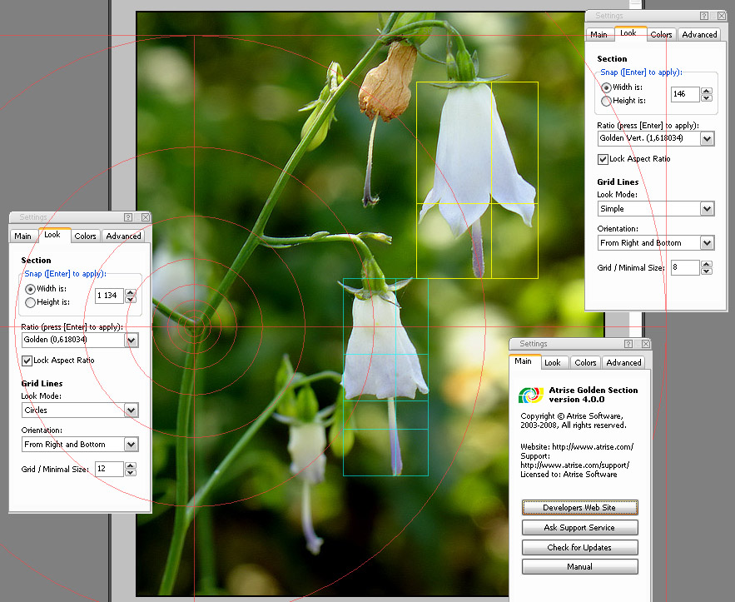Screen dimensions: 735x602
Task: Click help button in the about dialog
Action: (x=628, y=344)
